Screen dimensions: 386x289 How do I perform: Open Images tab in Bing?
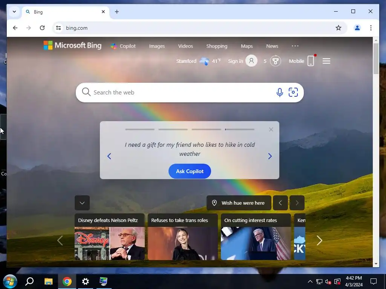click(157, 46)
